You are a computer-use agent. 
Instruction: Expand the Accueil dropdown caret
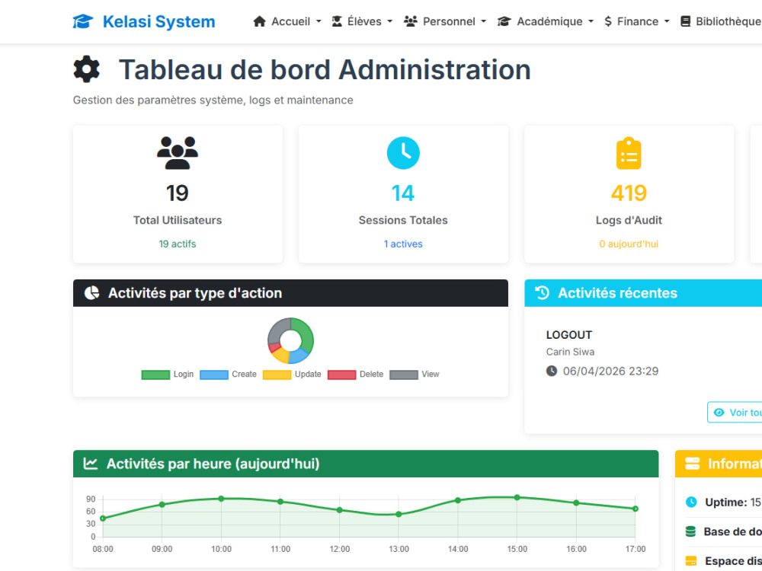pyautogui.click(x=319, y=21)
